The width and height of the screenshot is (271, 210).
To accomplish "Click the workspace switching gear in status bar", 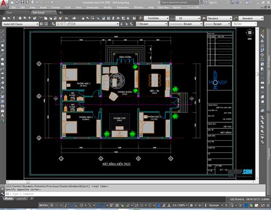I will click(x=192, y=205).
